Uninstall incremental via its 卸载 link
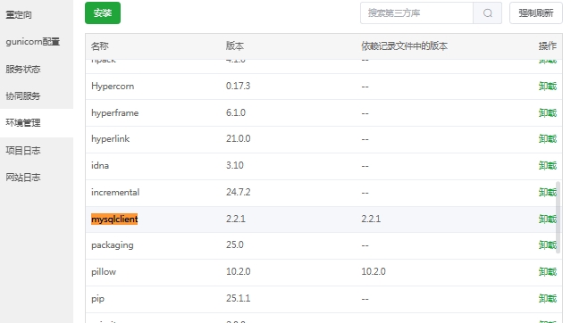Screen dimensions: 571x323 [548, 193]
